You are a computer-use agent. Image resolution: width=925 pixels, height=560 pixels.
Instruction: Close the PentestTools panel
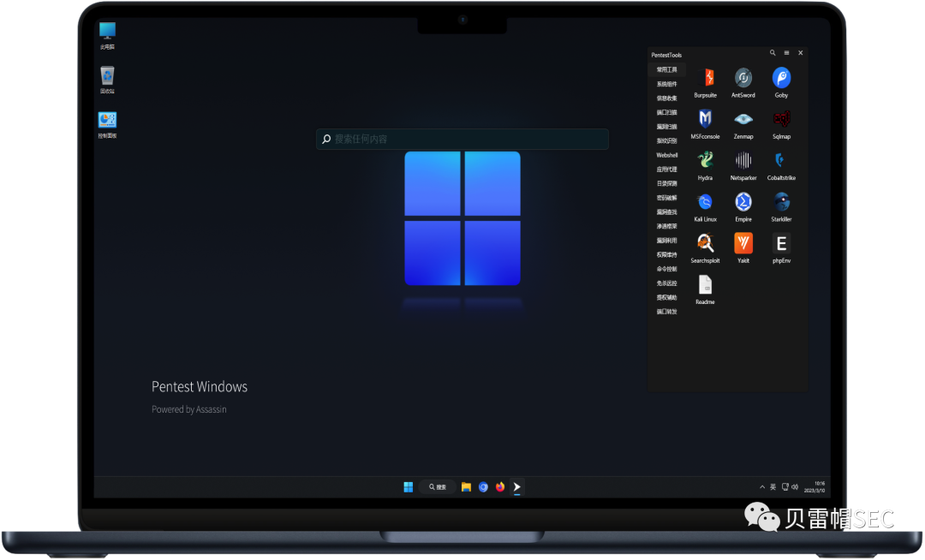[801, 53]
